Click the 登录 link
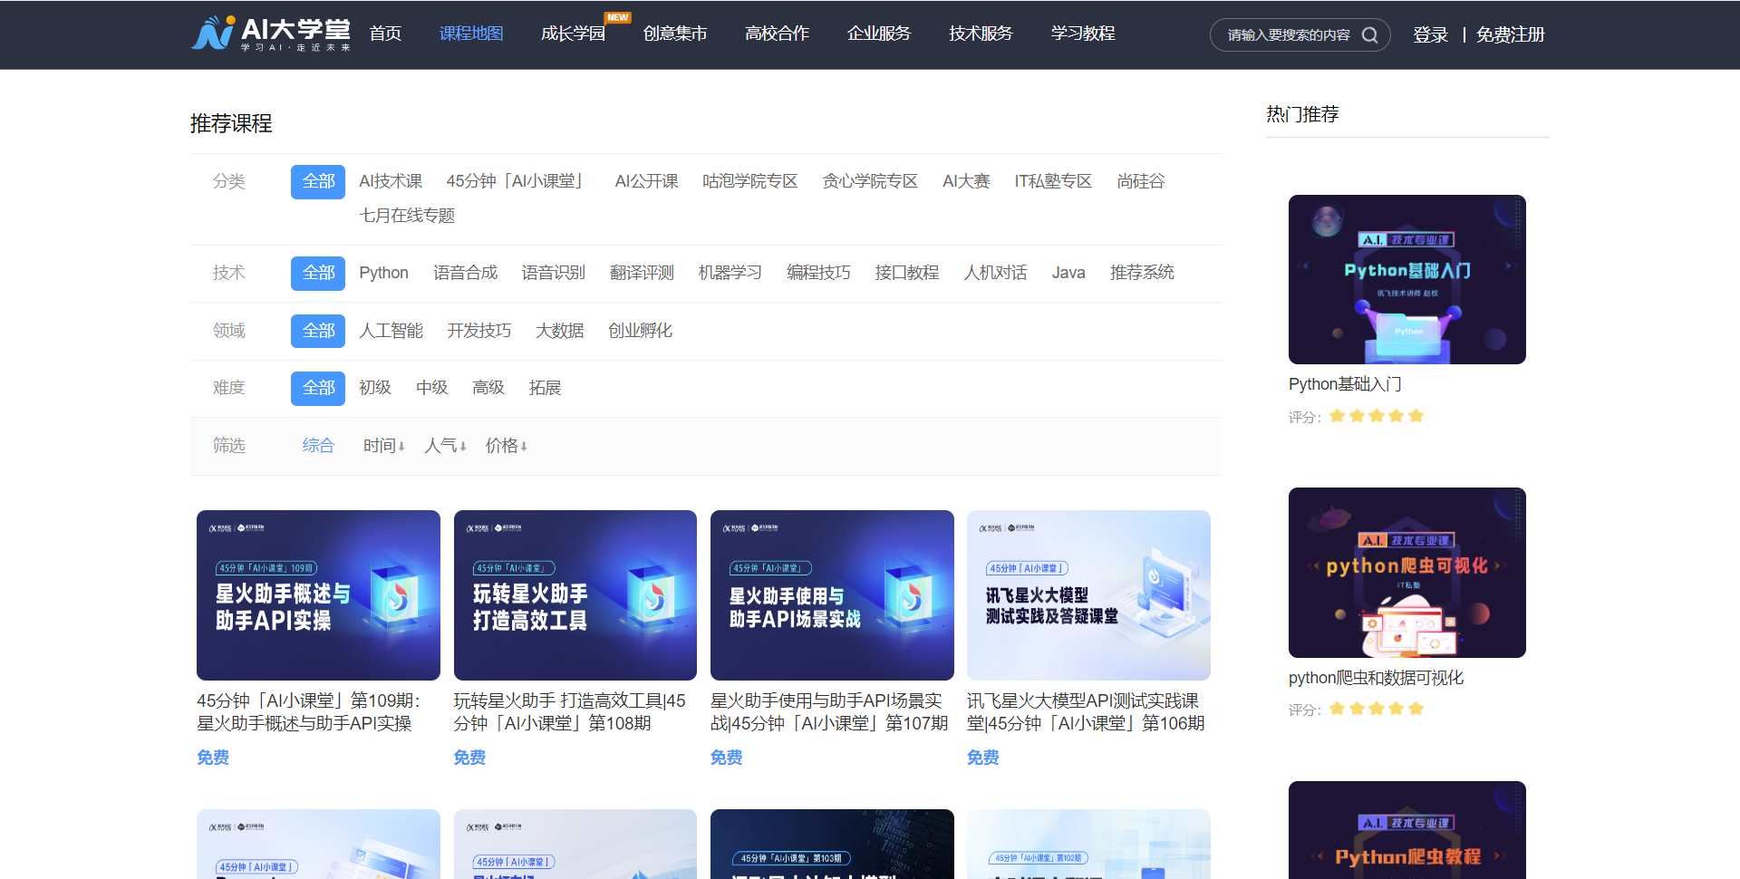 pyautogui.click(x=1430, y=35)
